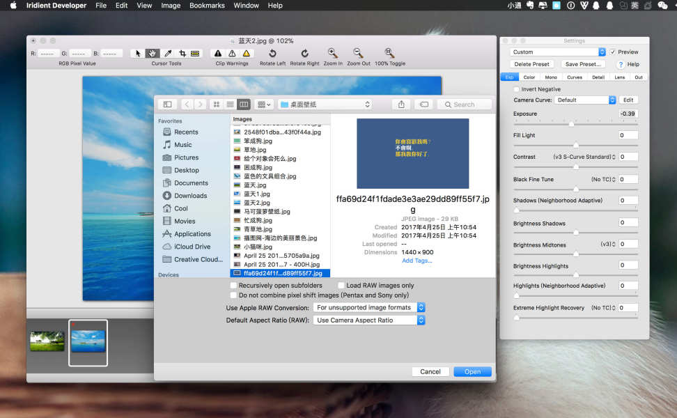
Task: Click the 100% Toggle magnifier
Action: click(x=389, y=53)
